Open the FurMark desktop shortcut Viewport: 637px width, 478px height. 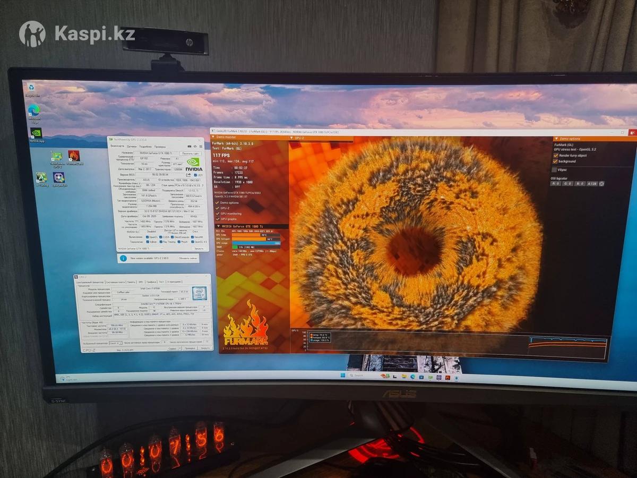click(74, 156)
